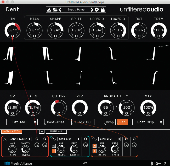Go to the previous preset arrow
This screenshot has height=166, width=170.
(x=60, y=10)
